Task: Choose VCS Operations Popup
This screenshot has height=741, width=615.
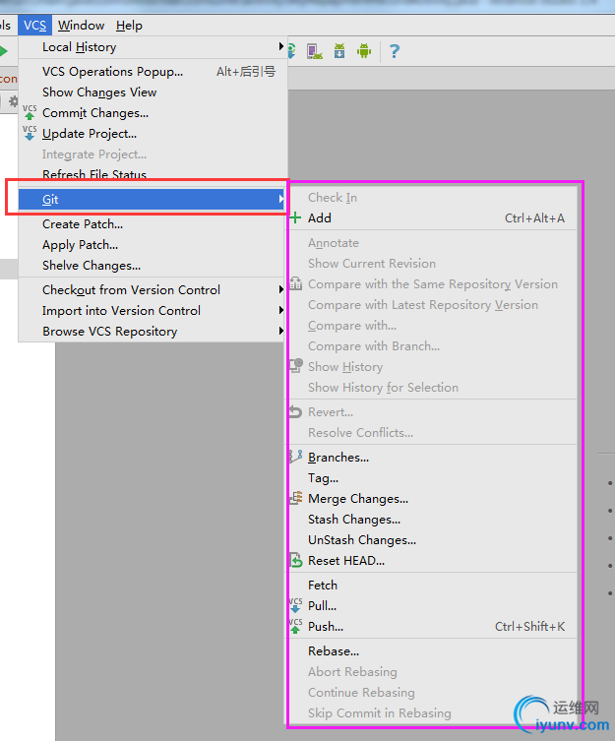Action: [153, 72]
